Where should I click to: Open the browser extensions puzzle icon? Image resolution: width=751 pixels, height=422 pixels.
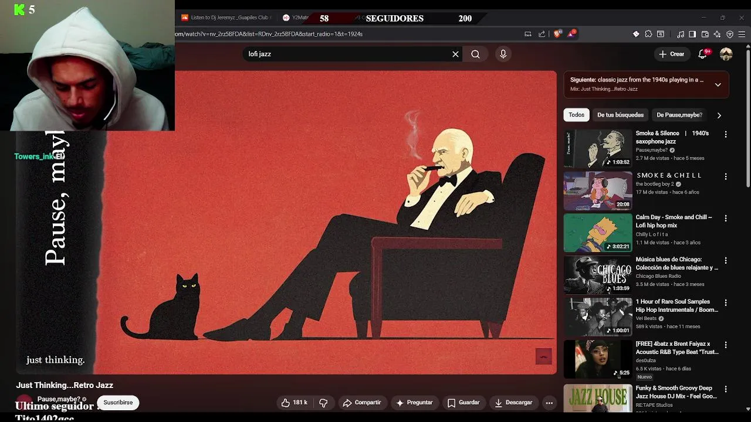tap(648, 34)
